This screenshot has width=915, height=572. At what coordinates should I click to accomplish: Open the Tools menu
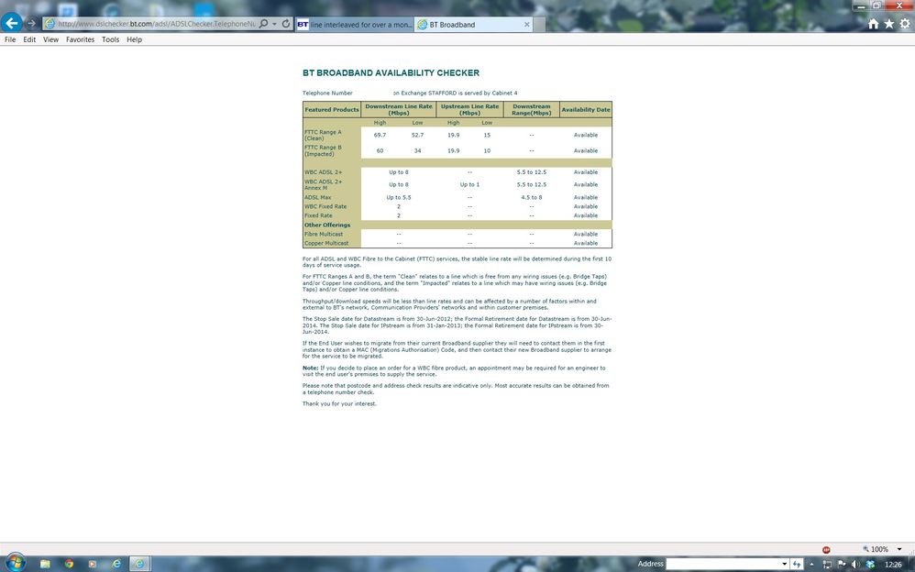click(x=110, y=39)
